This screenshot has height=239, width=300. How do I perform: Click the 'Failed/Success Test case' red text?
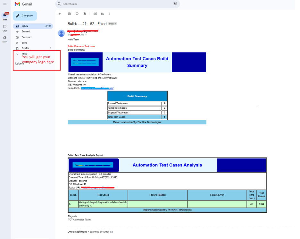(x=81, y=46)
